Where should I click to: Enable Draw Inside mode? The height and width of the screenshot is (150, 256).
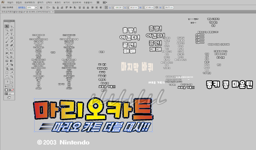[12, 94]
